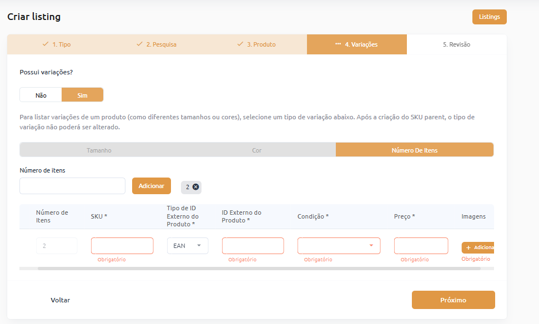Choose the Número De Itens variation type

(x=414, y=150)
